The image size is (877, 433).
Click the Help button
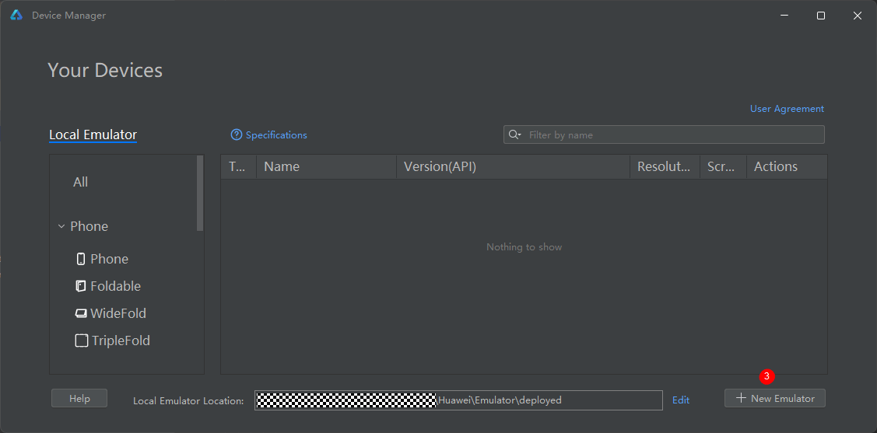point(79,398)
